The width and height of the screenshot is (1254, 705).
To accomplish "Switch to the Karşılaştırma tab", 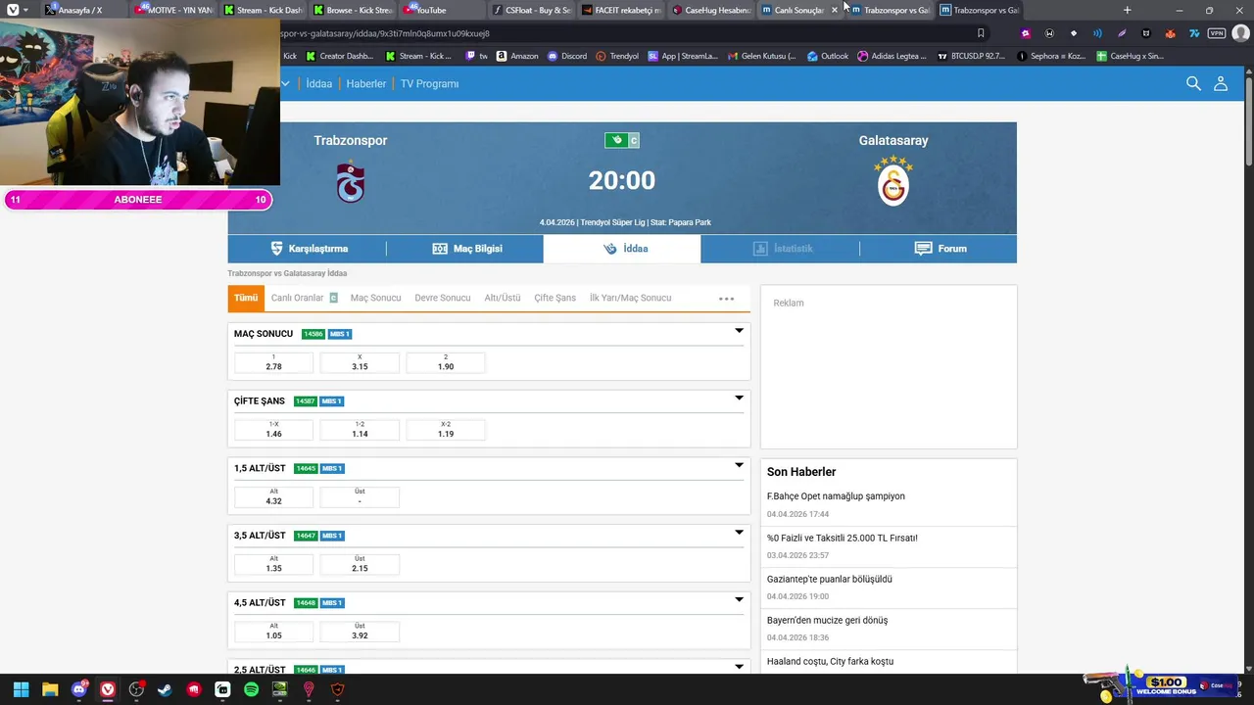I will pos(308,249).
